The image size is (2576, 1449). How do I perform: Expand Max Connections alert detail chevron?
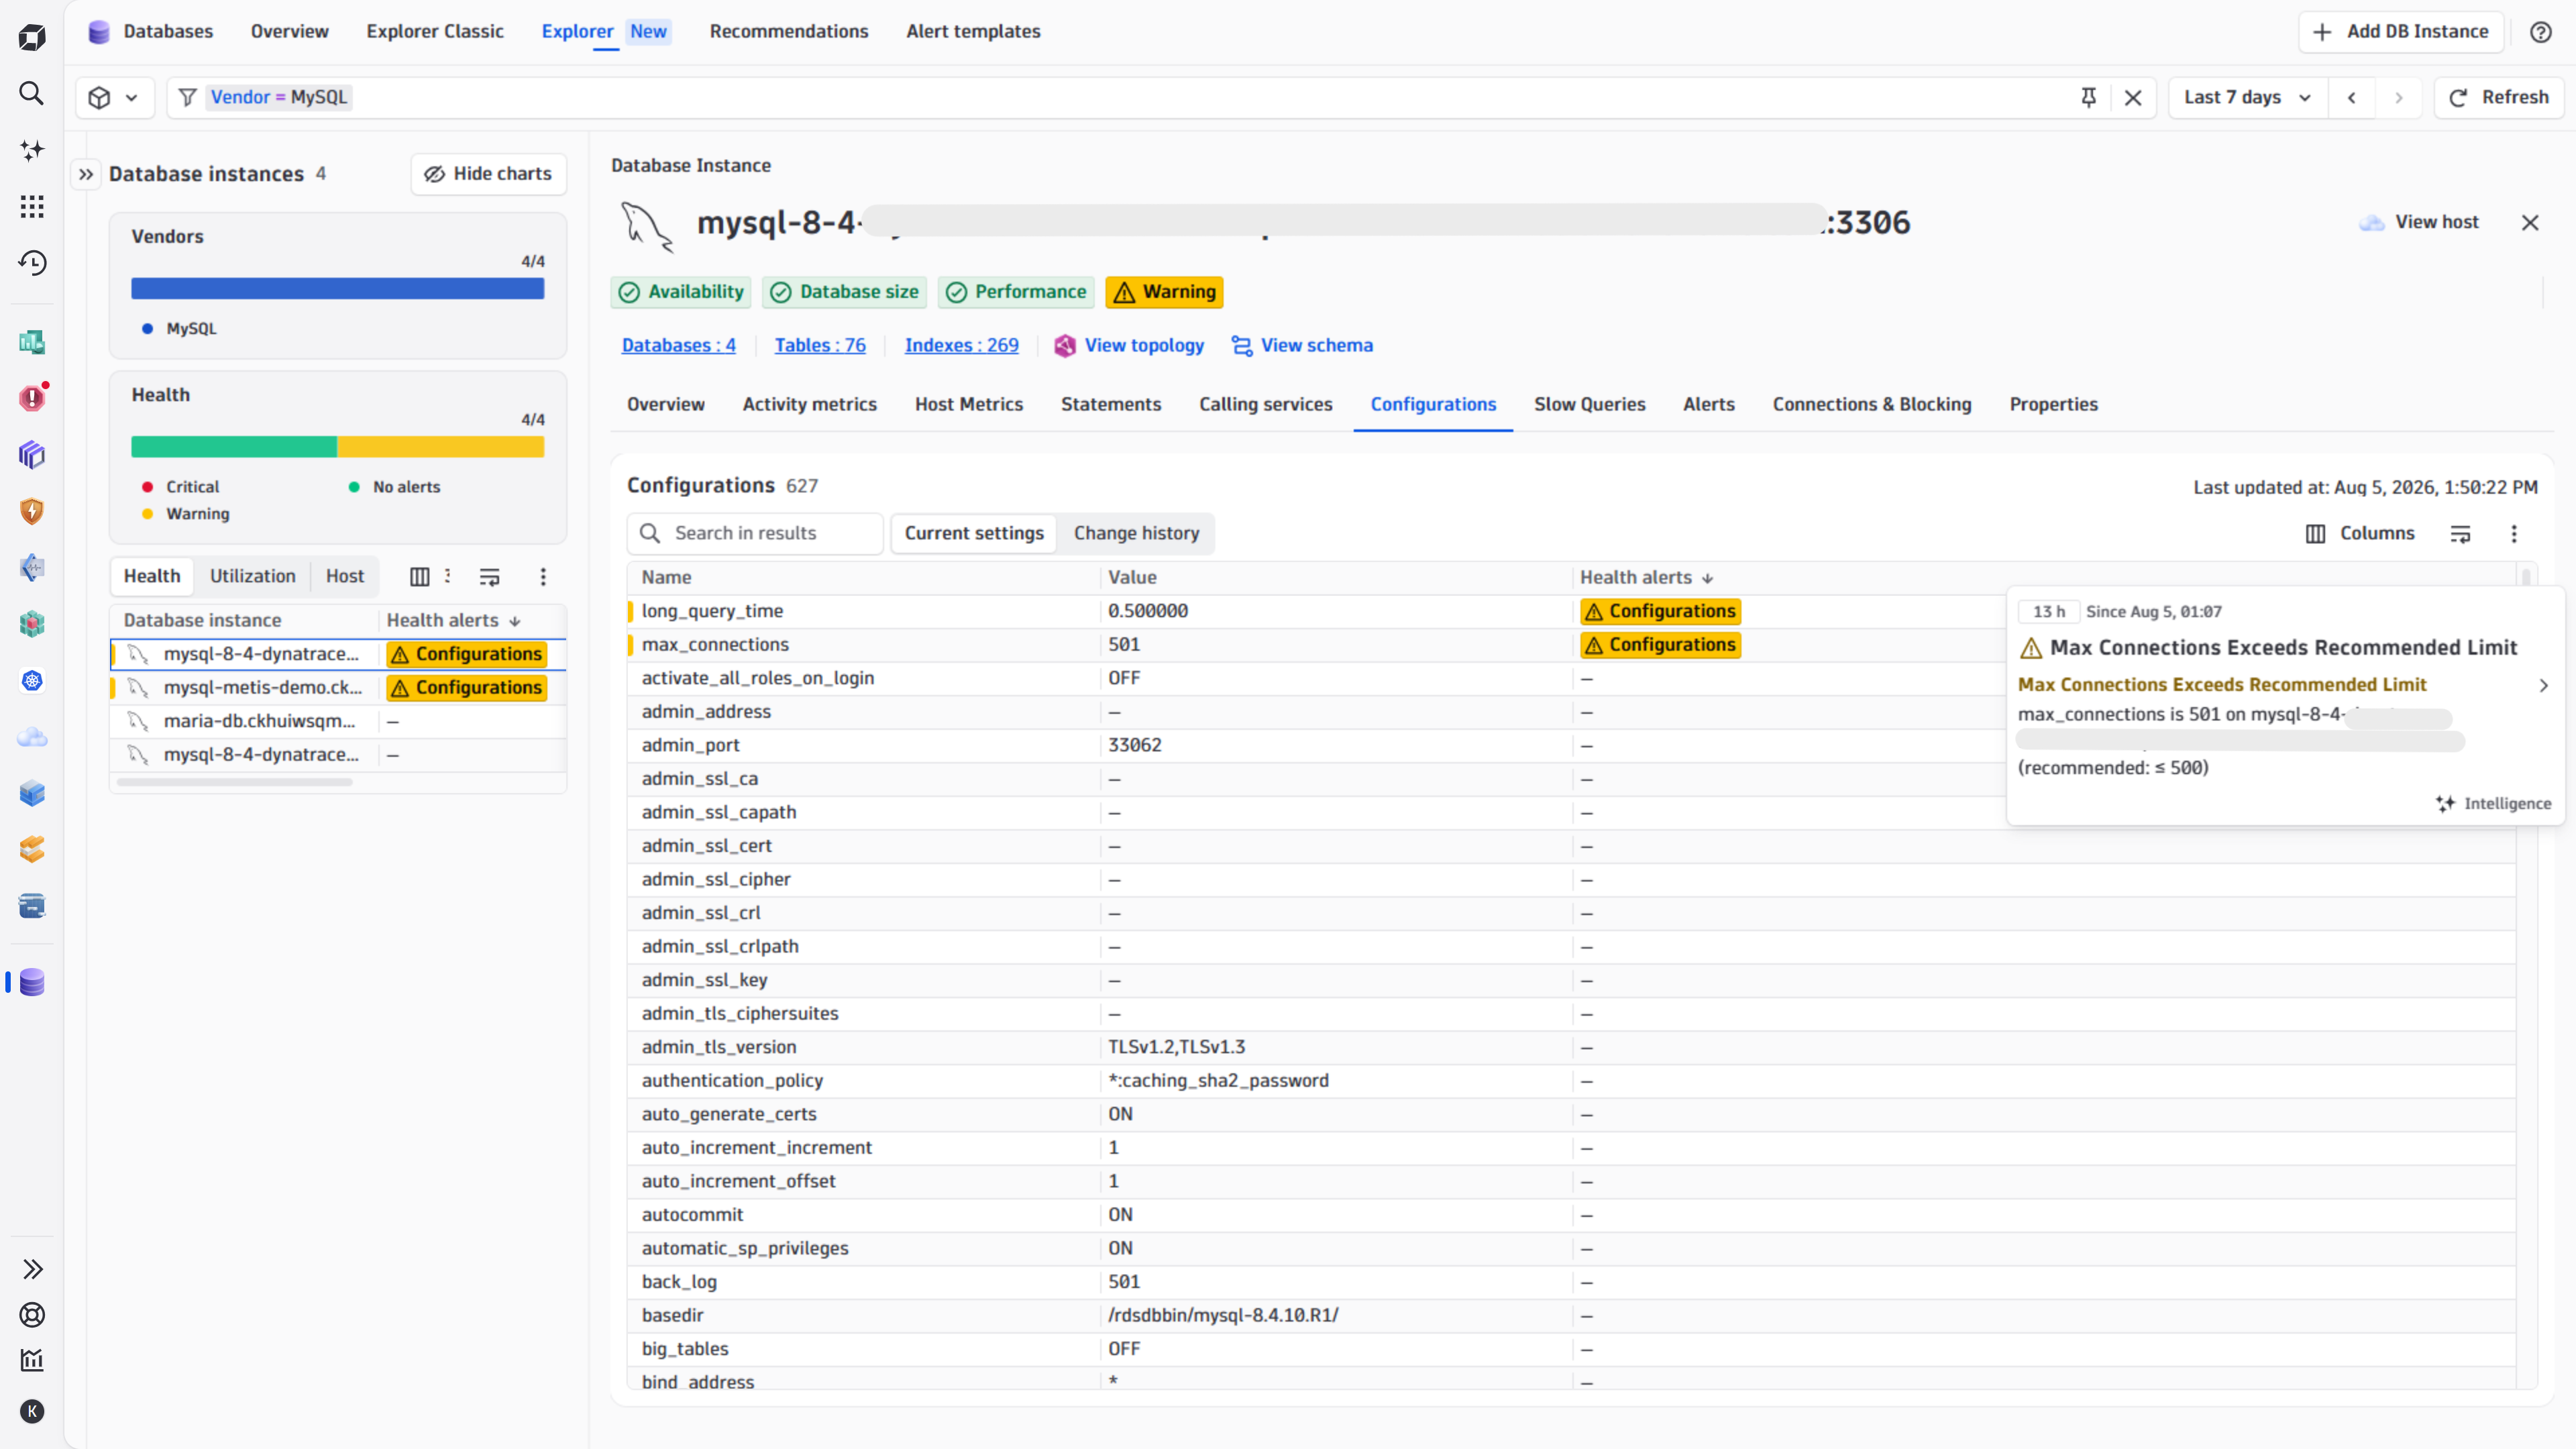pyautogui.click(x=2543, y=685)
